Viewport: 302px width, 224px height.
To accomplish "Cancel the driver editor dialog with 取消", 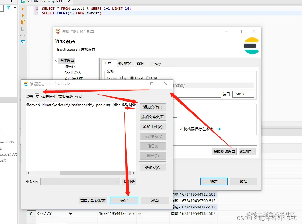I will 155,201.
